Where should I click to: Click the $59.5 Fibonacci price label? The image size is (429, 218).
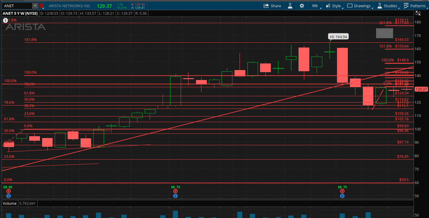coord(404,180)
